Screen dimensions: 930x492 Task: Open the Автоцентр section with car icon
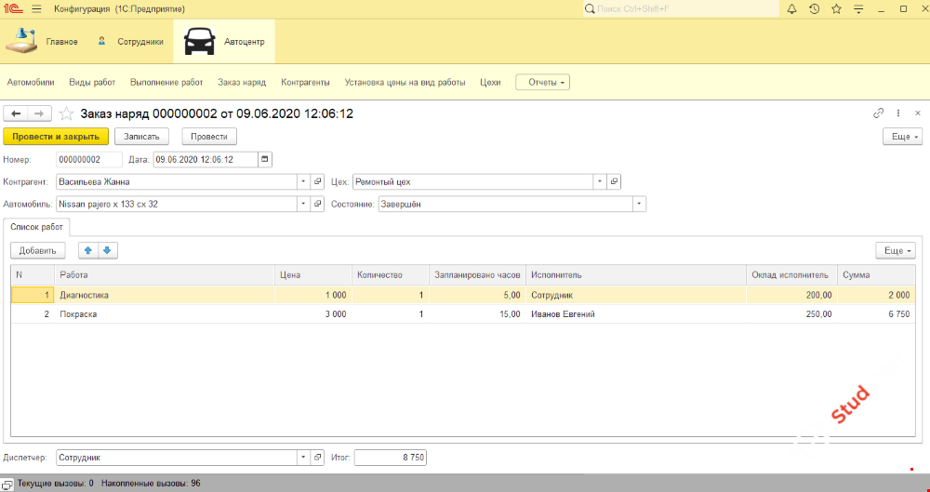coord(223,42)
